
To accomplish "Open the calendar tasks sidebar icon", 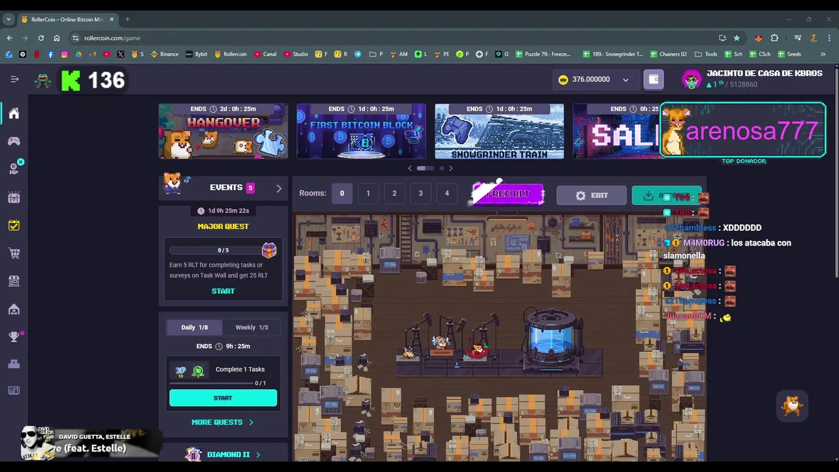I will 14,226.
